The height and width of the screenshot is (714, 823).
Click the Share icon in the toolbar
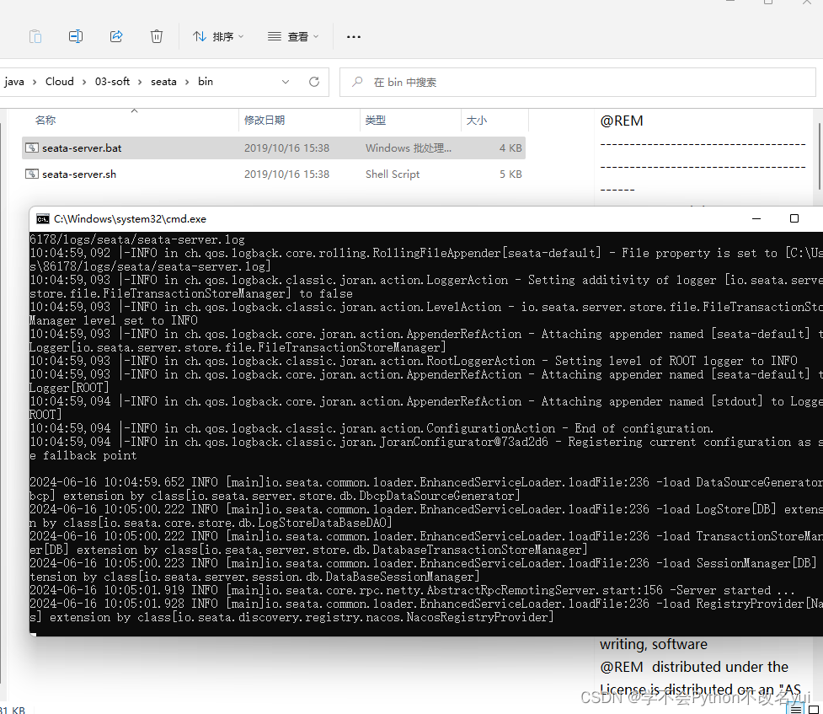[x=116, y=36]
